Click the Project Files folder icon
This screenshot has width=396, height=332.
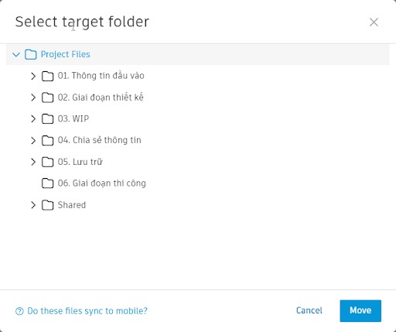31,54
